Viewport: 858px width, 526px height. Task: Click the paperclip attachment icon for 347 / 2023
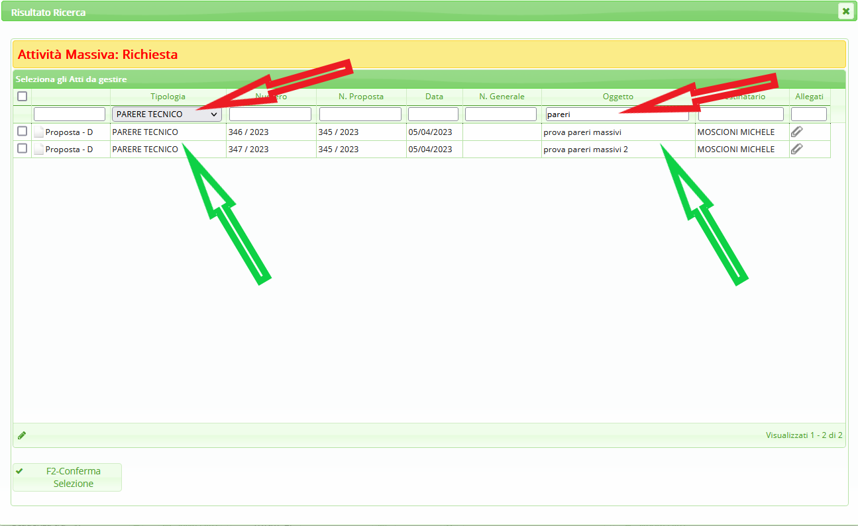(x=797, y=149)
